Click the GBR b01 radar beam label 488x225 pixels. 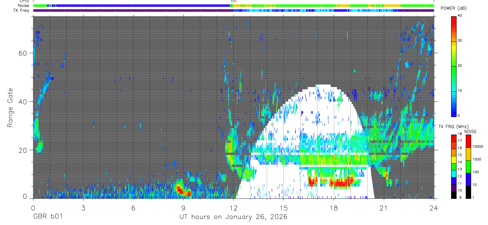pyautogui.click(x=47, y=217)
